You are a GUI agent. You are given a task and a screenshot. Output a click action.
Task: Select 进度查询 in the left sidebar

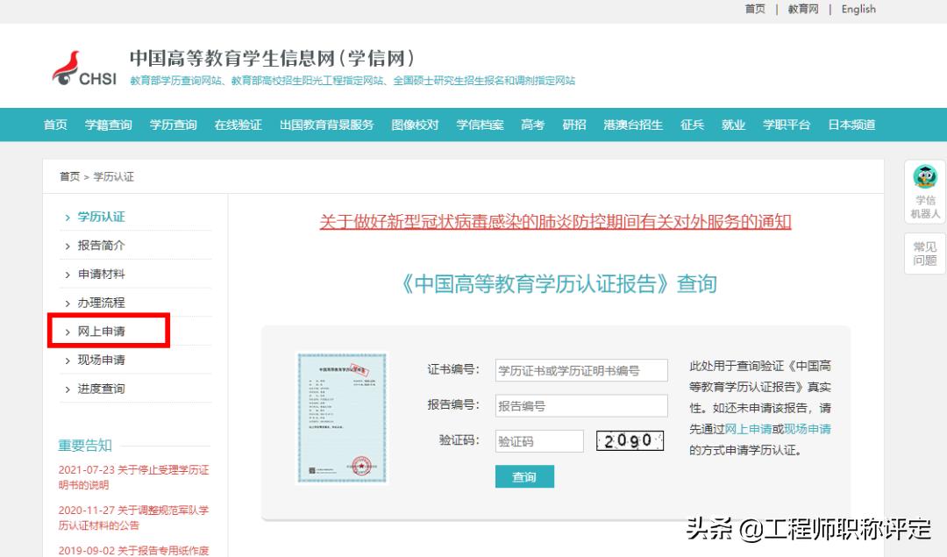(100, 387)
